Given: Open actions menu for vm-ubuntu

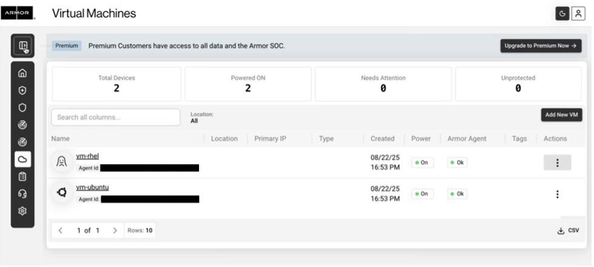Looking at the screenshot, I should (x=557, y=194).
